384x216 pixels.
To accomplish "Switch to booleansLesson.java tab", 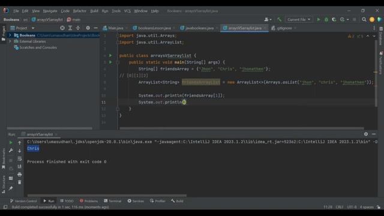I will (154, 28).
